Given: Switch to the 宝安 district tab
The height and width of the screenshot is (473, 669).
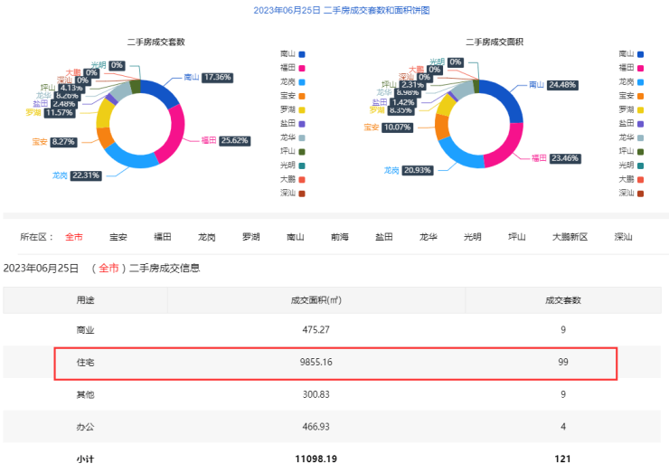Looking at the screenshot, I should coord(118,237).
